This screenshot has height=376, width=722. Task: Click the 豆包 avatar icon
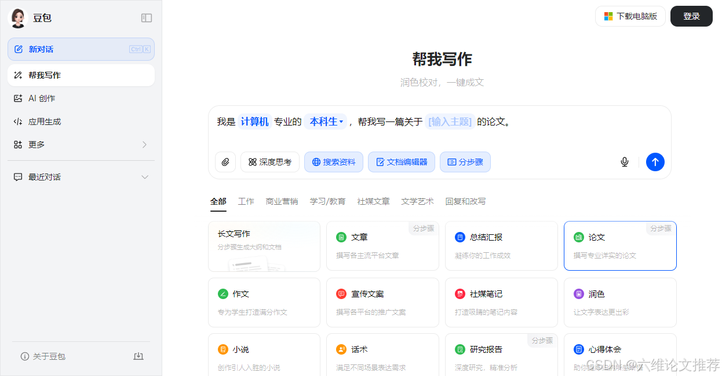(18, 18)
